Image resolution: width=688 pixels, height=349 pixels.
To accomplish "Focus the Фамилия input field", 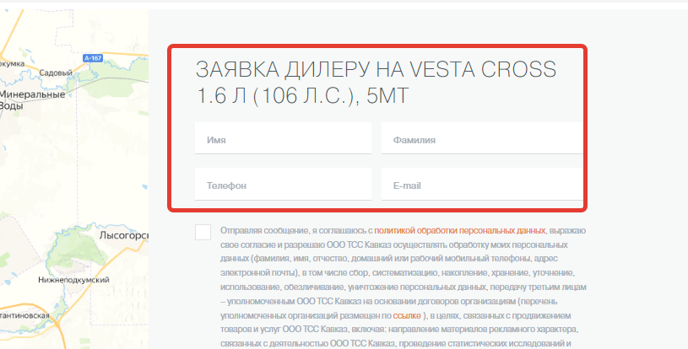I will click(x=482, y=138).
